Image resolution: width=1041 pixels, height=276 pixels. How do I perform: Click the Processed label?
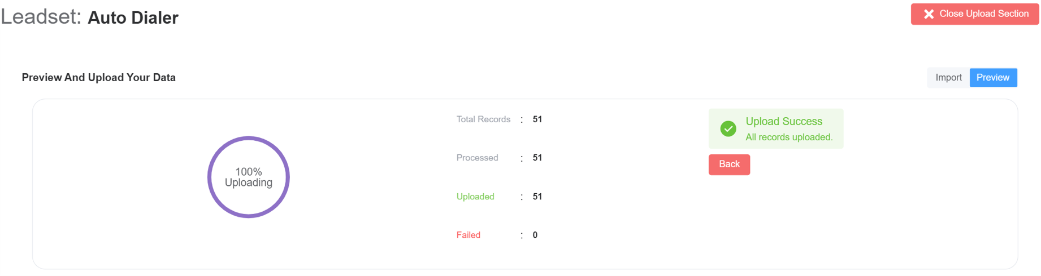click(477, 158)
